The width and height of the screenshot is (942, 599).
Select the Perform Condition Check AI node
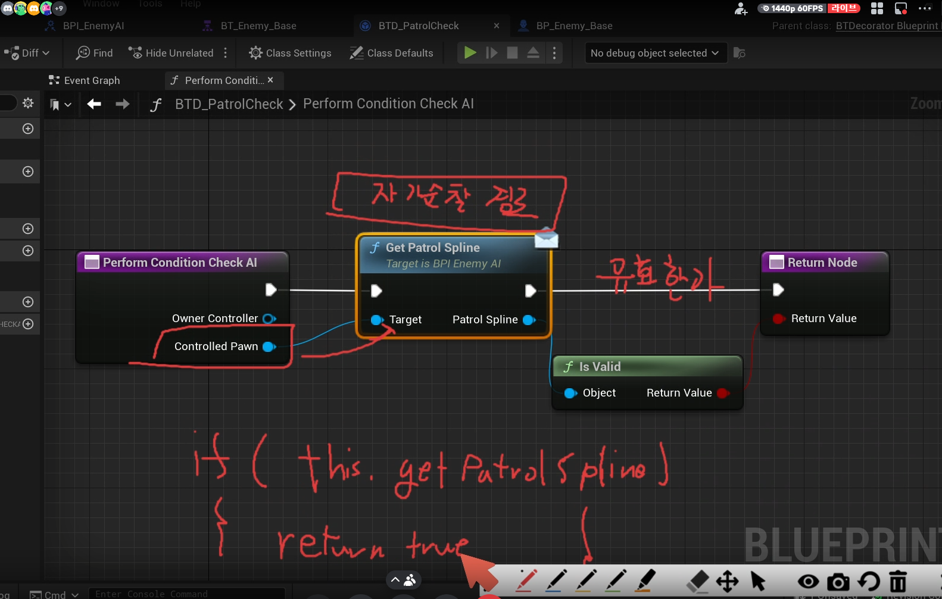click(x=182, y=263)
